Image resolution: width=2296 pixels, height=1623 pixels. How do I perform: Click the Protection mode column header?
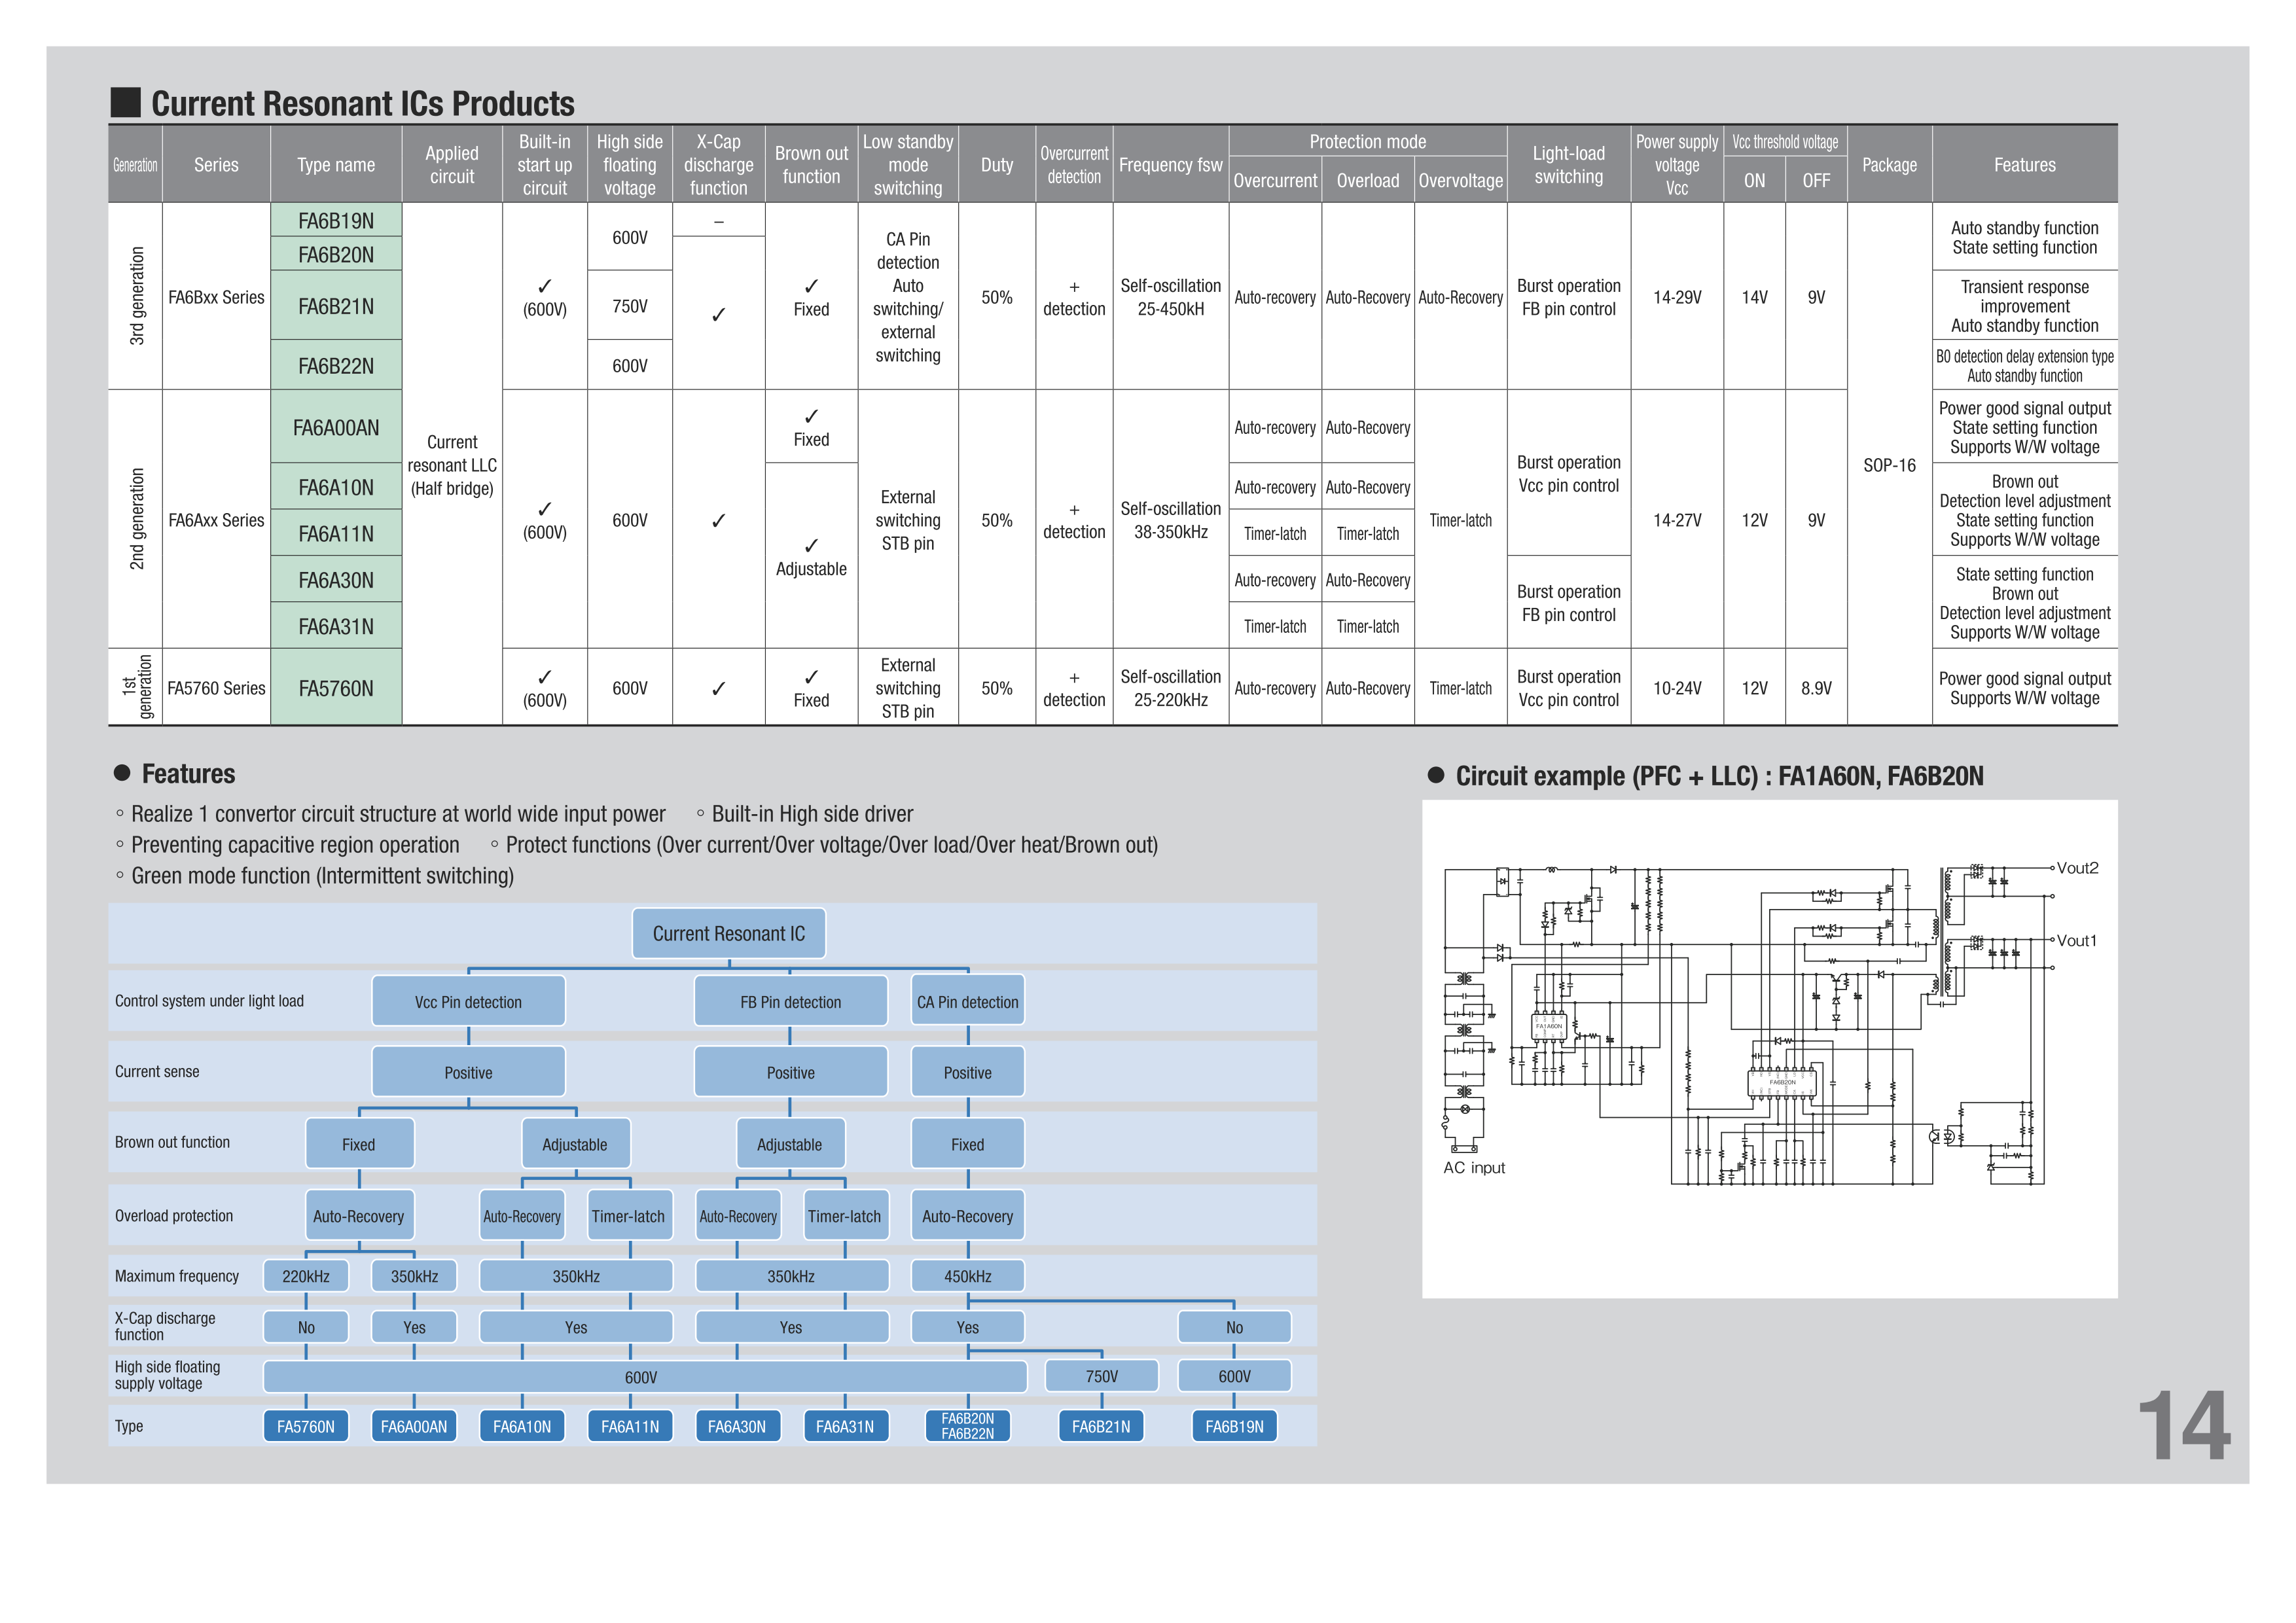click(x=1368, y=141)
